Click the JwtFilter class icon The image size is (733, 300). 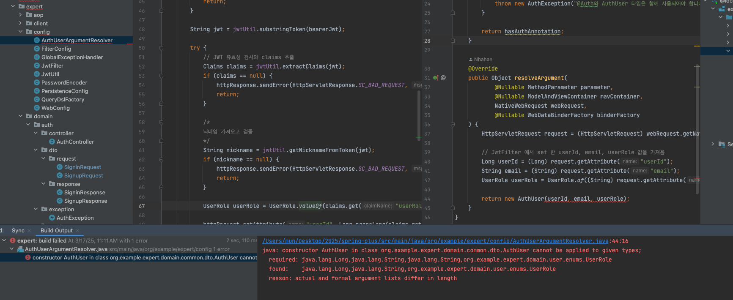(37, 65)
